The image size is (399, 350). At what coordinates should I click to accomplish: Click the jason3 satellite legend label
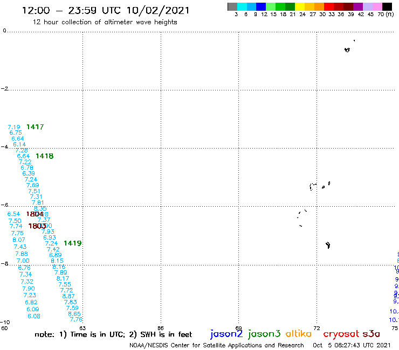coord(264,334)
